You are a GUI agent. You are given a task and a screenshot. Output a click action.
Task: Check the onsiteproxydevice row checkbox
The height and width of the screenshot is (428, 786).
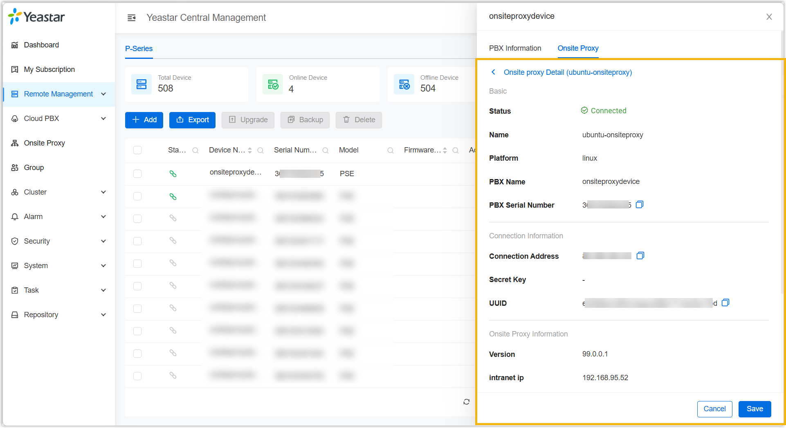pyautogui.click(x=137, y=174)
